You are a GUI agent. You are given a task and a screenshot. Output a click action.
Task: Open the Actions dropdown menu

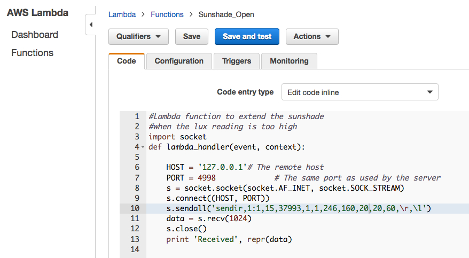point(312,36)
